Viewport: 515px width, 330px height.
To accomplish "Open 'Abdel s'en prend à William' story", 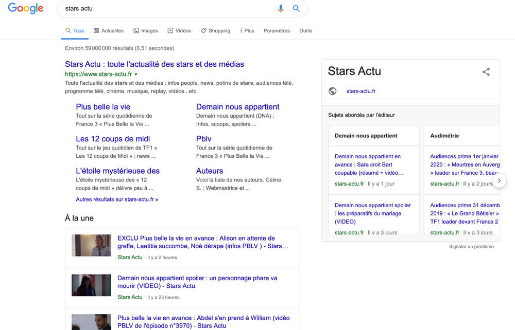I will [203, 322].
